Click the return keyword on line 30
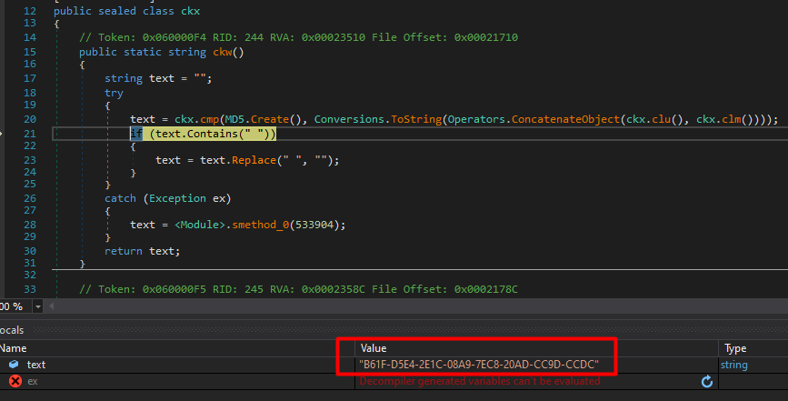Viewport: 788px width, 401px height. click(x=124, y=251)
